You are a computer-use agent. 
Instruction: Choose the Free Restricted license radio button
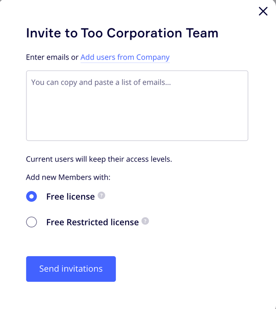(x=32, y=222)
